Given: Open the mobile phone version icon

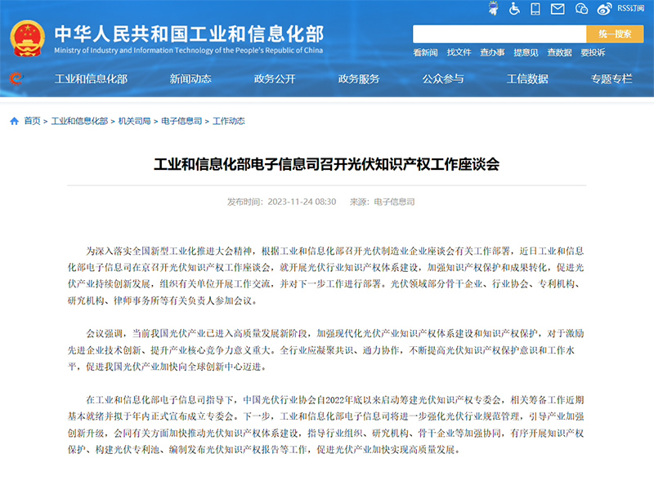Looking at the screenshot, I should [535, 8].
